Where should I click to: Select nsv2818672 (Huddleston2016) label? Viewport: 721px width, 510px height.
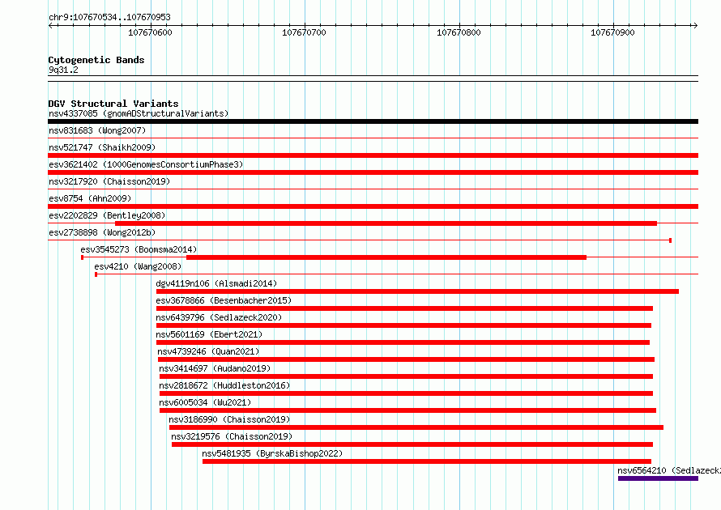224,385
